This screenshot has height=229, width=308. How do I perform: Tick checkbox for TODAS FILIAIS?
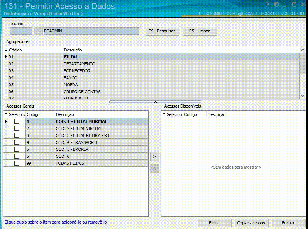point(17,163)
